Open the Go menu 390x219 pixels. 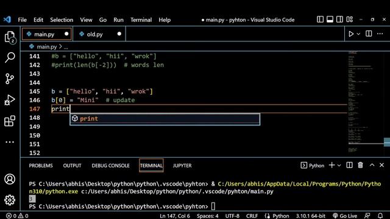[x=103, y=20]
